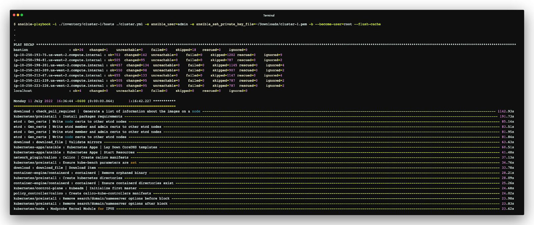The image size is (534, 225).
Task: Click the --become-user=root option
Action: point(333,24)
